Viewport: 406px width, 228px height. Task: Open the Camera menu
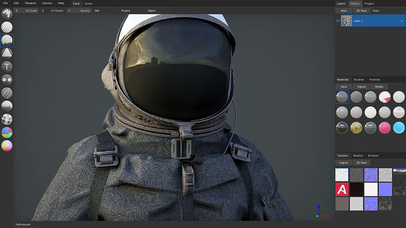tap(47, 3)
